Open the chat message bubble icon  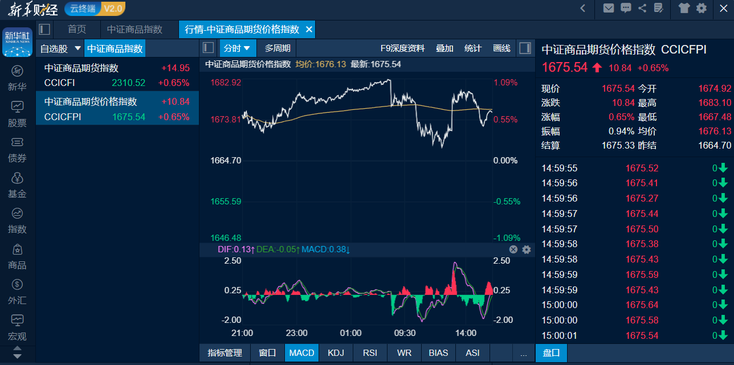[626, 8]
